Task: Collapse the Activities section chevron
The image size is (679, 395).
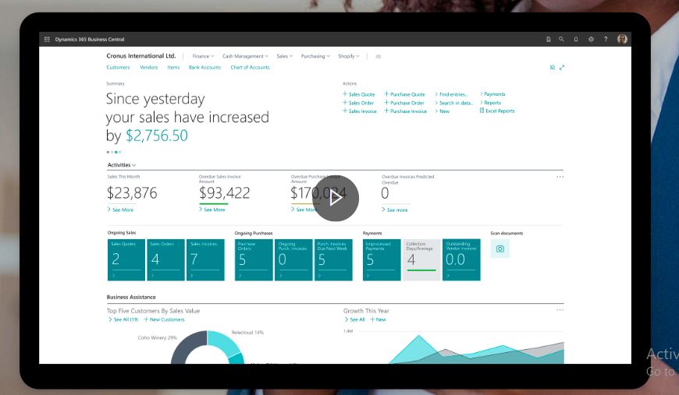Action: (134, 165)
